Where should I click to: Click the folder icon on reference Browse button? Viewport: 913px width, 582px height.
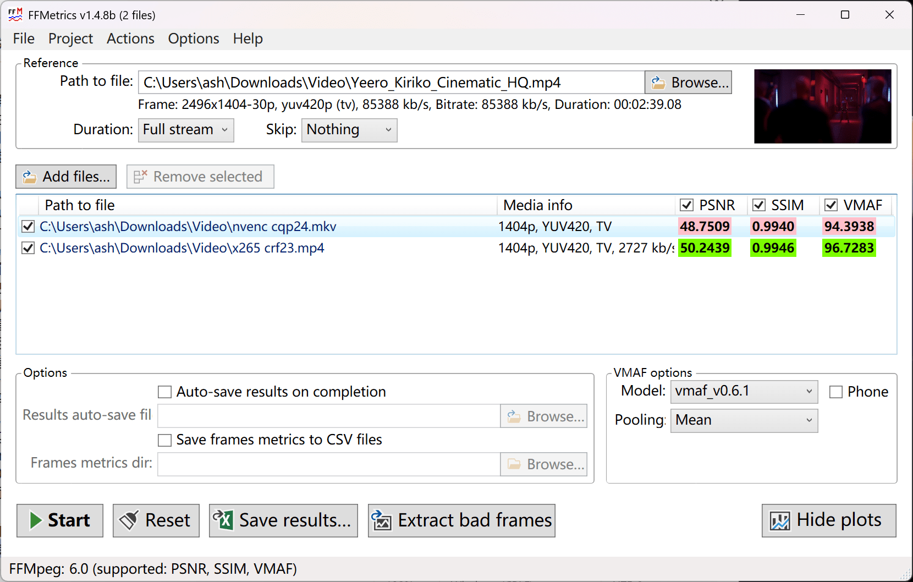pyautogui.click(x=658, y=83)
